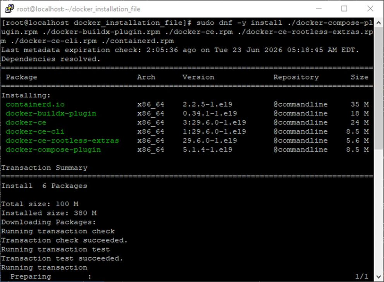Click the 35 M size value
Image resolution: width=384 pixels, height=282 pixels.
360,104
